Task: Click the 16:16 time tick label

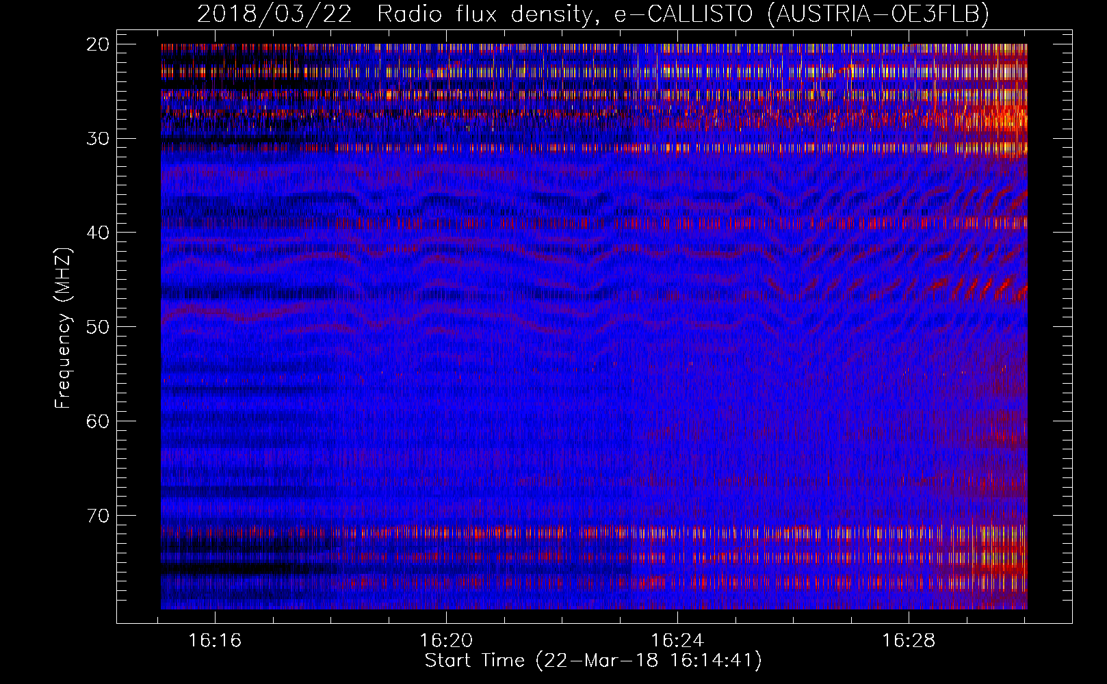Action: [215, 641]
